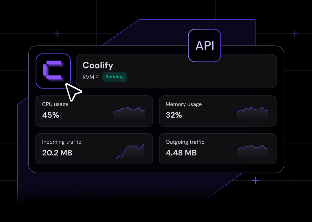The height and width of the screenshot is (222, 312).
Task: Toggle the CPU usage metric card
Action: (x=94, y=111)
